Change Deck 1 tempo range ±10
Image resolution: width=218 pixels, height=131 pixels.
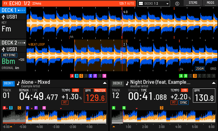click(75, 90)
